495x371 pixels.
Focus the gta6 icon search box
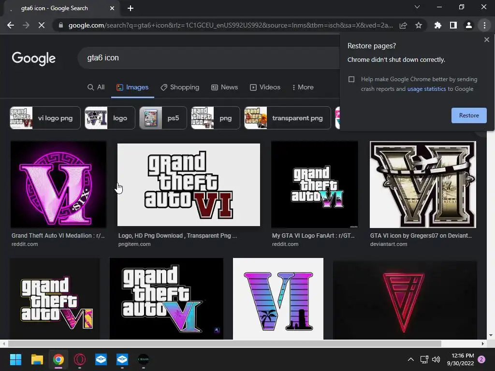click(x=208, y=58)
